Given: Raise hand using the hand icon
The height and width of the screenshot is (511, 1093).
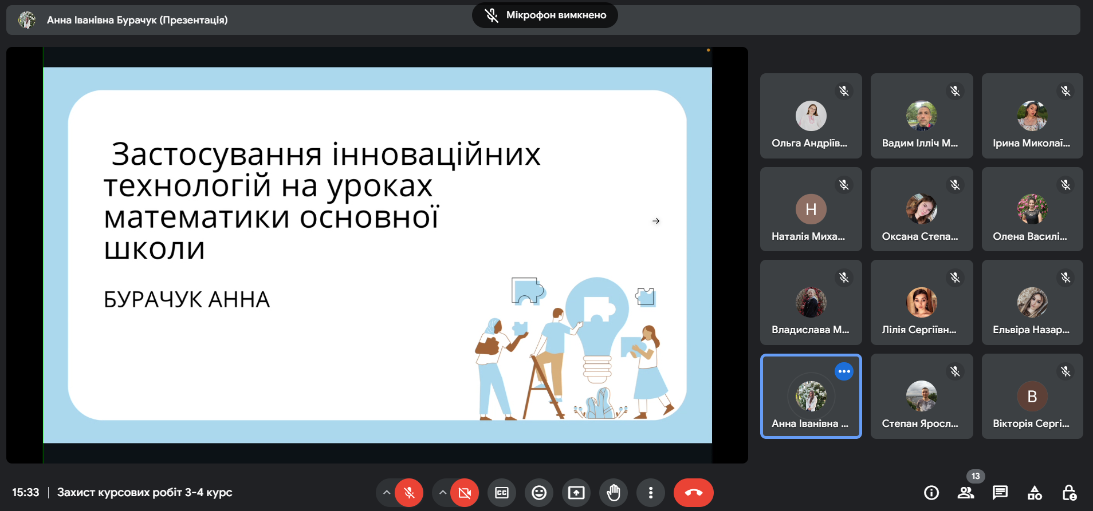Looking at the screenshot, I should tap(614, 493).
